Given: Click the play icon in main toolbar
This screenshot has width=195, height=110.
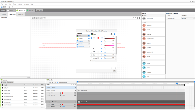Looking at the screenshot, I should pyautogui.click(x=6, y=7).
